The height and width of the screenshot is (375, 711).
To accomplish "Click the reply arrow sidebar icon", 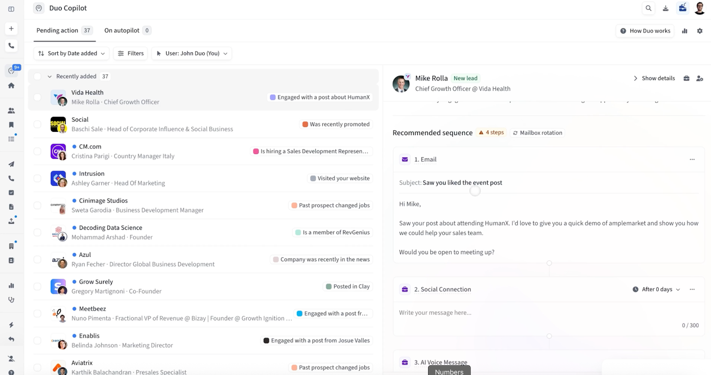I will click(x=11, y=339).
